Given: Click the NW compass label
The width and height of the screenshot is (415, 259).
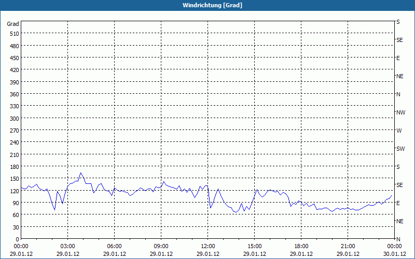Looking at the screenshot, I should 400,112.
